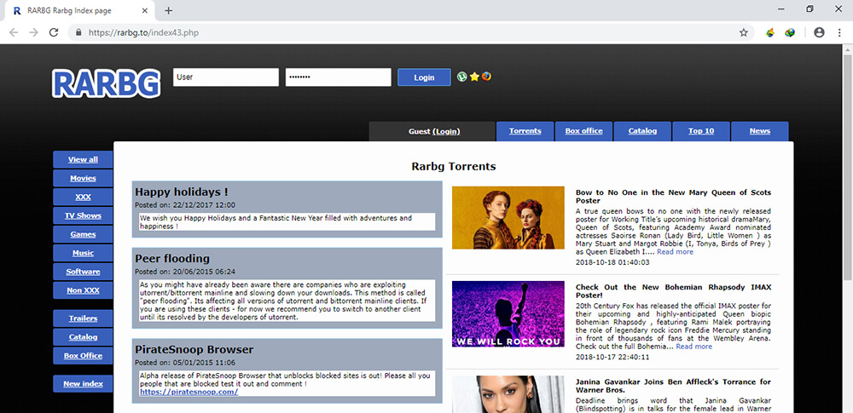
Task: Open the Chrome profile avatar icon
Action: pos(819,32)
